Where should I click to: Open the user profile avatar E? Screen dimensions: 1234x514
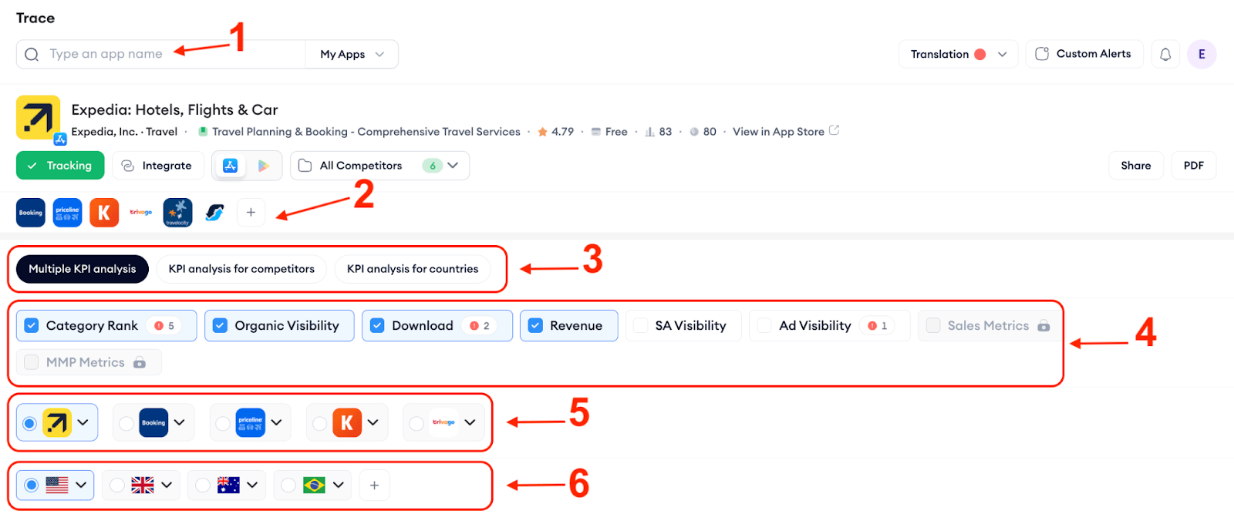pyautogui.click(x=1202, y=54)
